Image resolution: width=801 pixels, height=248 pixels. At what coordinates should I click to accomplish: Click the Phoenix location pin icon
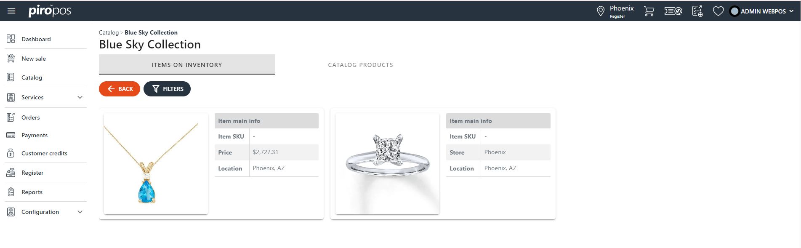[x=601, y=11]
